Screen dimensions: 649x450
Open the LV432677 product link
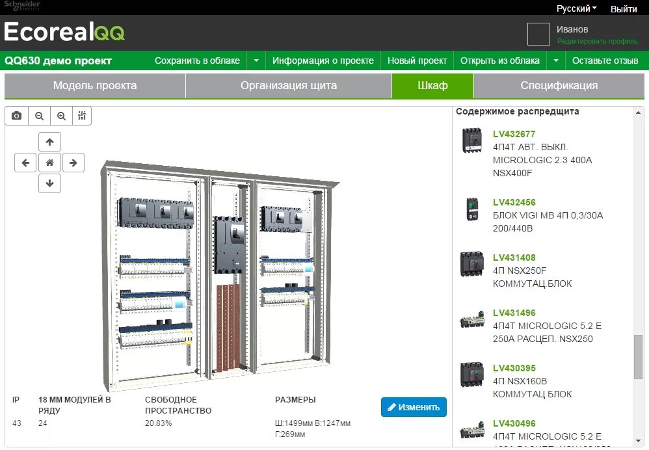514,134
